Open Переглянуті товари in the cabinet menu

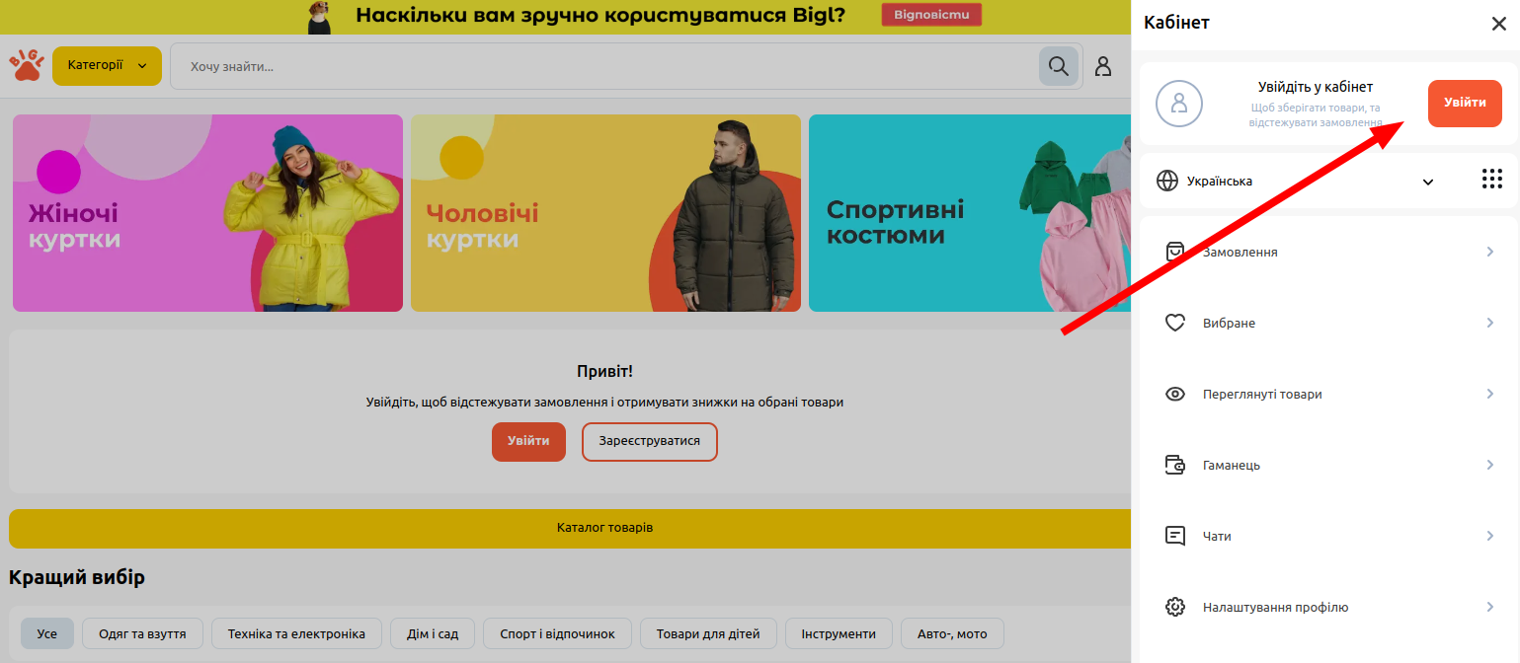(x=1329, y=394)
